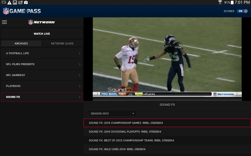
Task: Tap the screen cast notification icon
Action: (4, 2)
